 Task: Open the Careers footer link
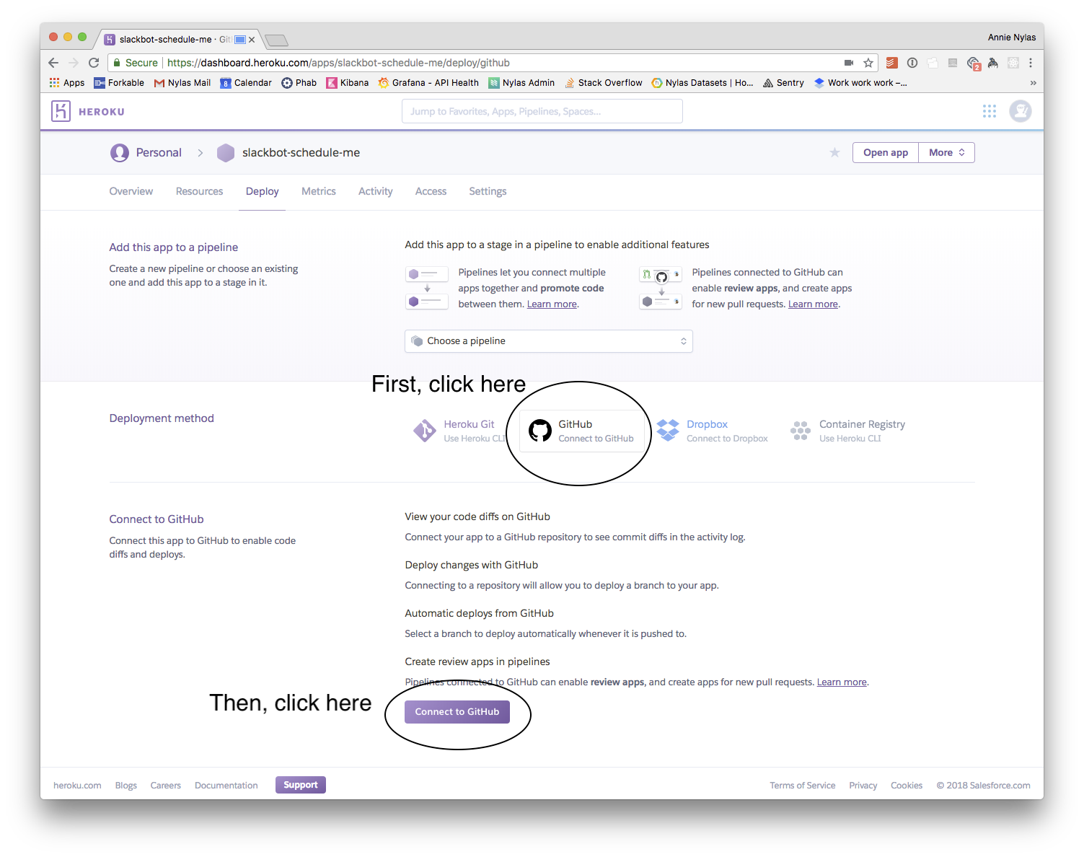(x=165, y=786)
